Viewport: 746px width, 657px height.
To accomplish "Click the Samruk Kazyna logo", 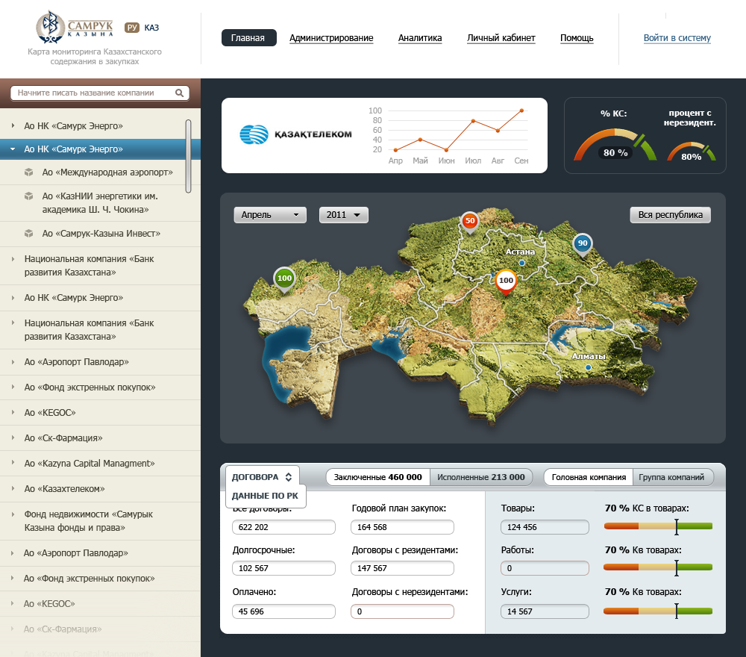I will 75,27.
